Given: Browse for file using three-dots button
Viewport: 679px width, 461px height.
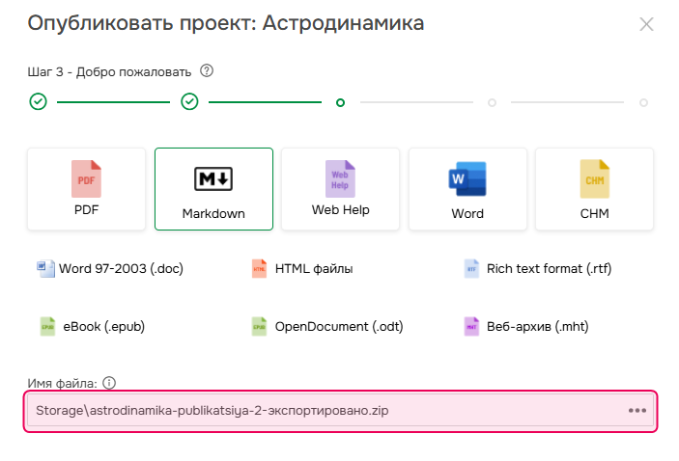Looking at the screenshot, I should tap(637, 411).
